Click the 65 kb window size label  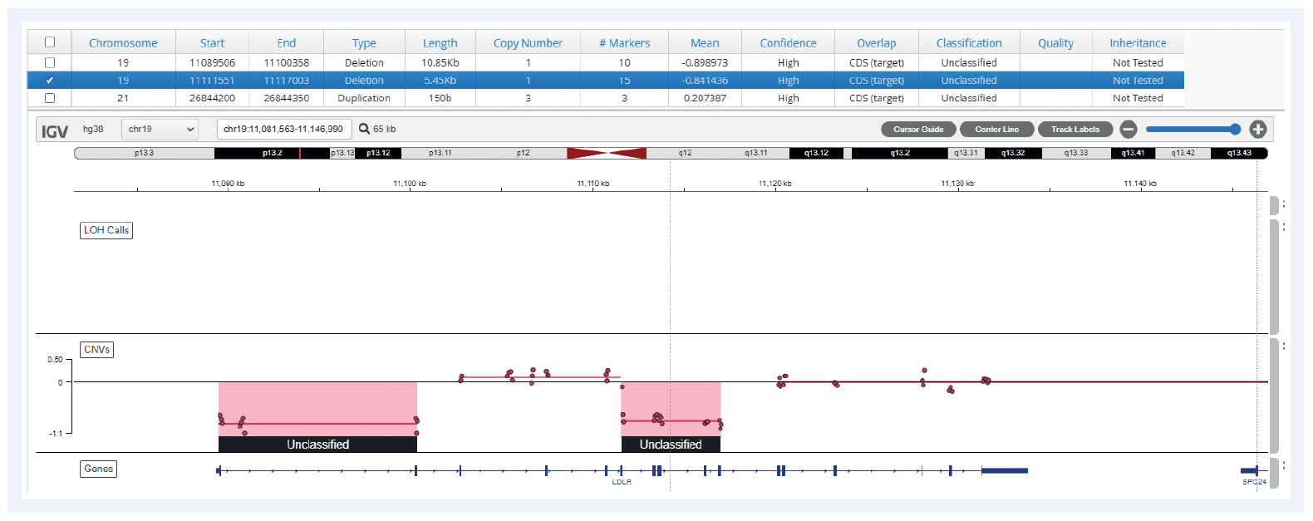384,129
